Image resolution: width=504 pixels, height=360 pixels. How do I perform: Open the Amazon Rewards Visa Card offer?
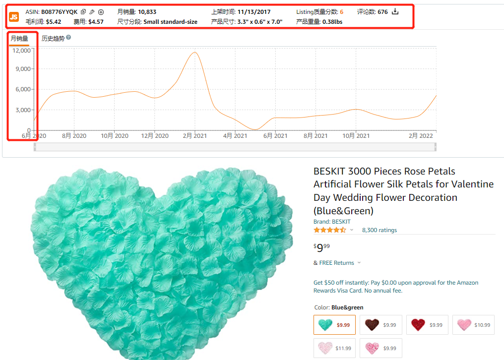[396, 286]
